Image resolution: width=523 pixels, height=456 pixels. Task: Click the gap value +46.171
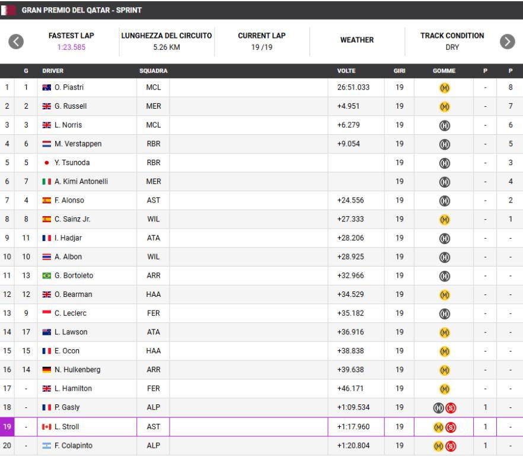[350, 388]
